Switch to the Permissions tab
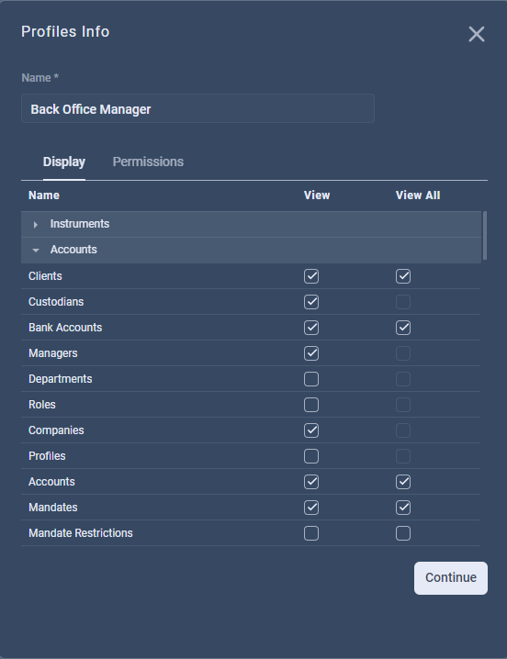This screenshot has height=659, width=507. coord(148,162)
